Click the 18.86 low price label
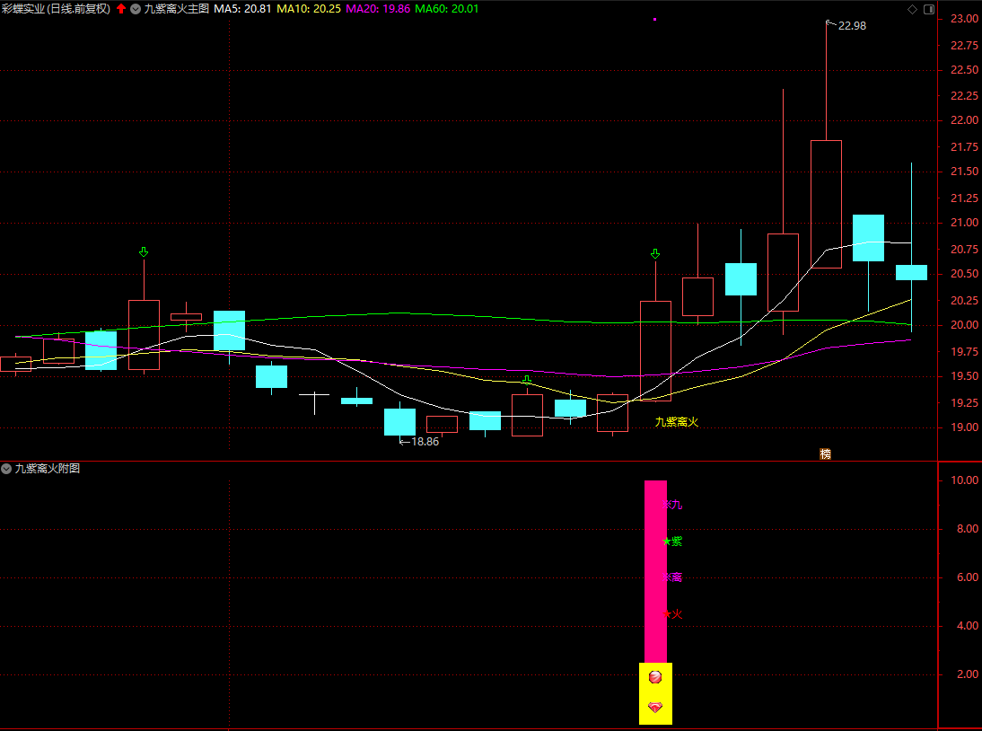The width and height of the screenshot is (982, 731). tap(425, 442)
